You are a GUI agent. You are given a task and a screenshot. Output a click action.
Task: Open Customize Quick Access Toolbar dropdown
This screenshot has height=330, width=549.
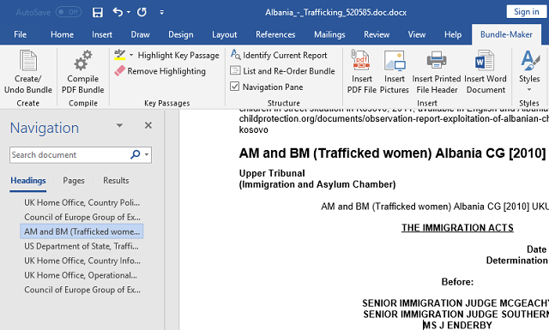(x=162, y=12)
